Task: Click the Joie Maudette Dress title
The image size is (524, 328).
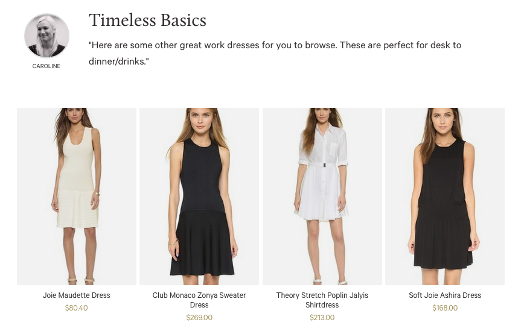Action: [77, 295]
